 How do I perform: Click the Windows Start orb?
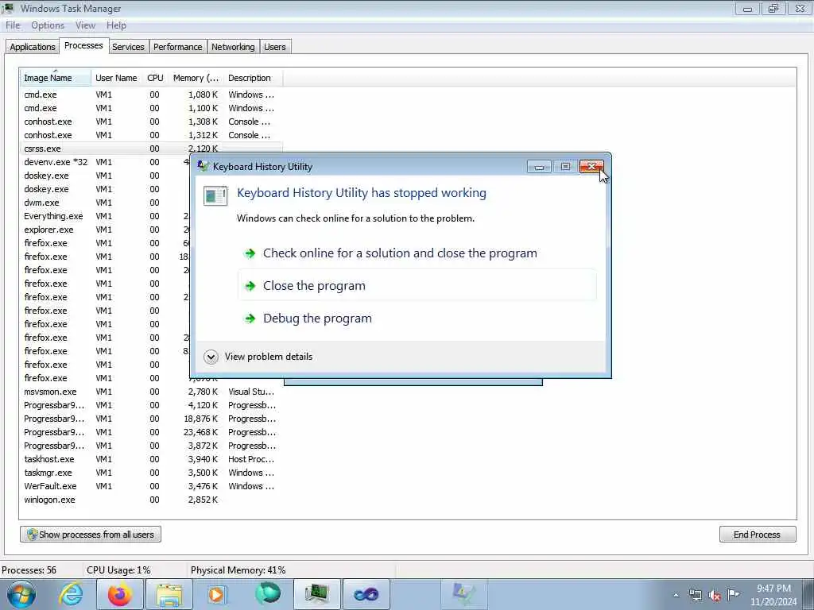[x=21, y=594]
